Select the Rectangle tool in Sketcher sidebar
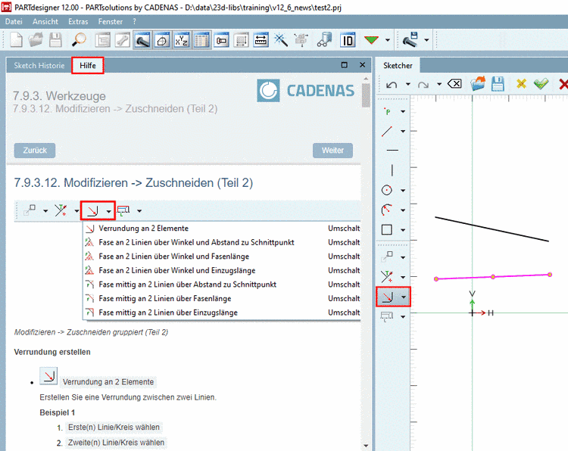Viewport: 568px width, 451px height. click(x=387, y=229)
